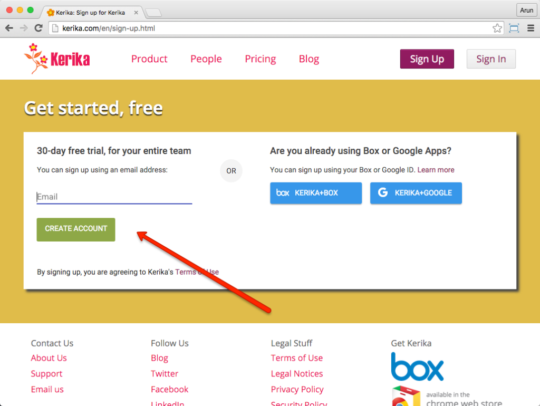The height and width of the screenshot is (406, 540).
Task: Open the Twitter footer link
Action: click(x=165, y=374)
